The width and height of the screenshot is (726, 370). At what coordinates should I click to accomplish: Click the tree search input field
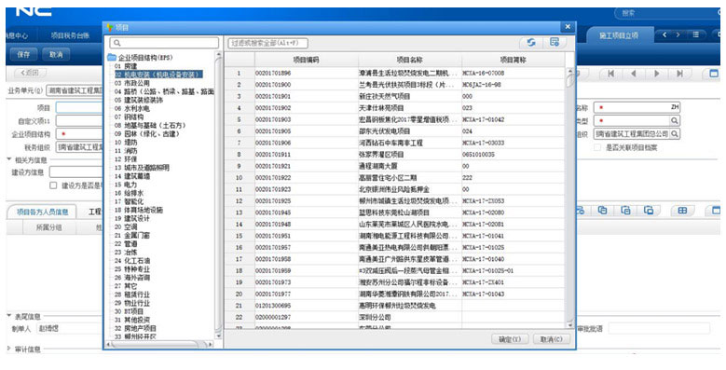[164, 43]
